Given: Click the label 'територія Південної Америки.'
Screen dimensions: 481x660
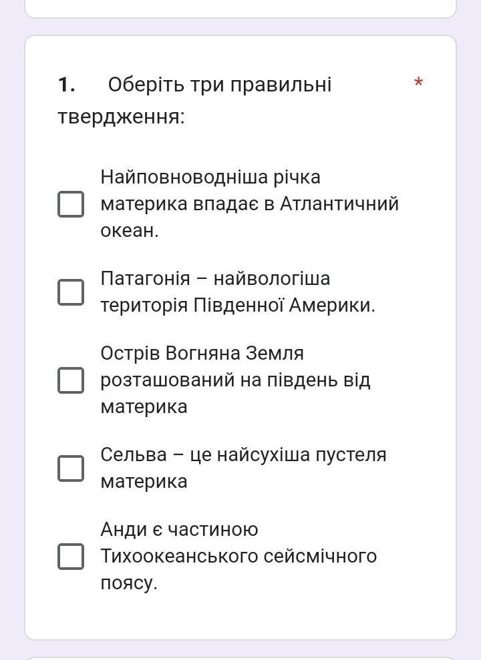Looking at the screenshot, I should (x=238, y=305).
